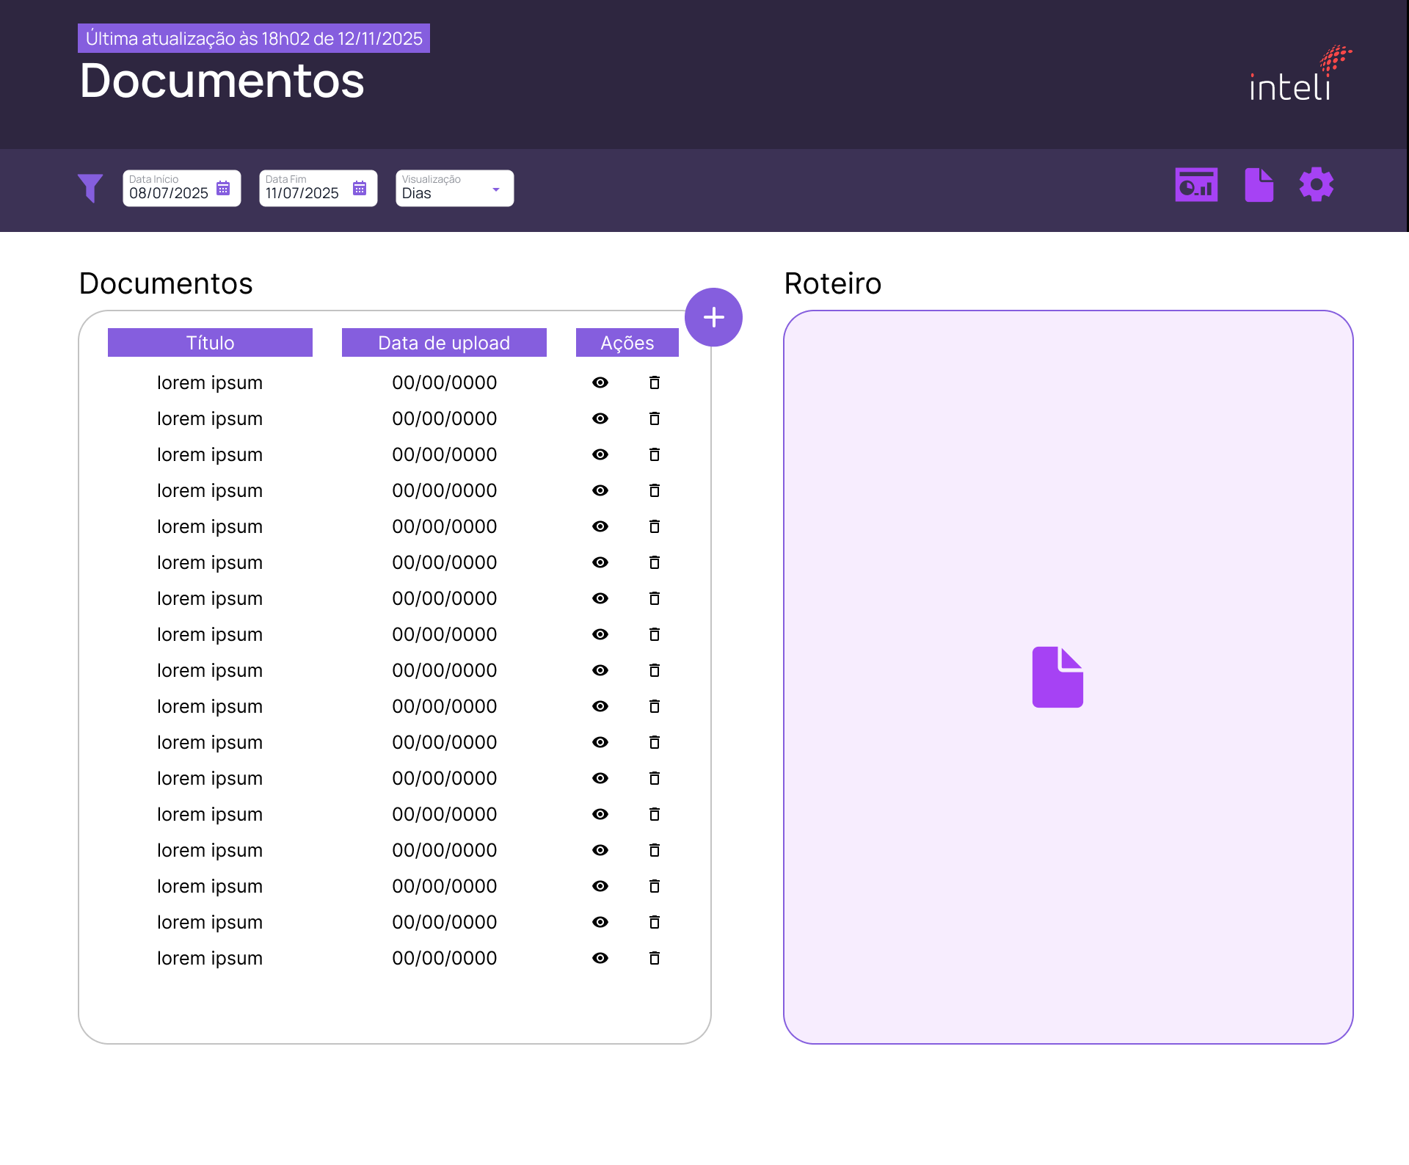Toggle visibility of the fifth document row
The height and width of the screenshot is (1165, 1409).
pyautogui.click(x=600, y=526)
